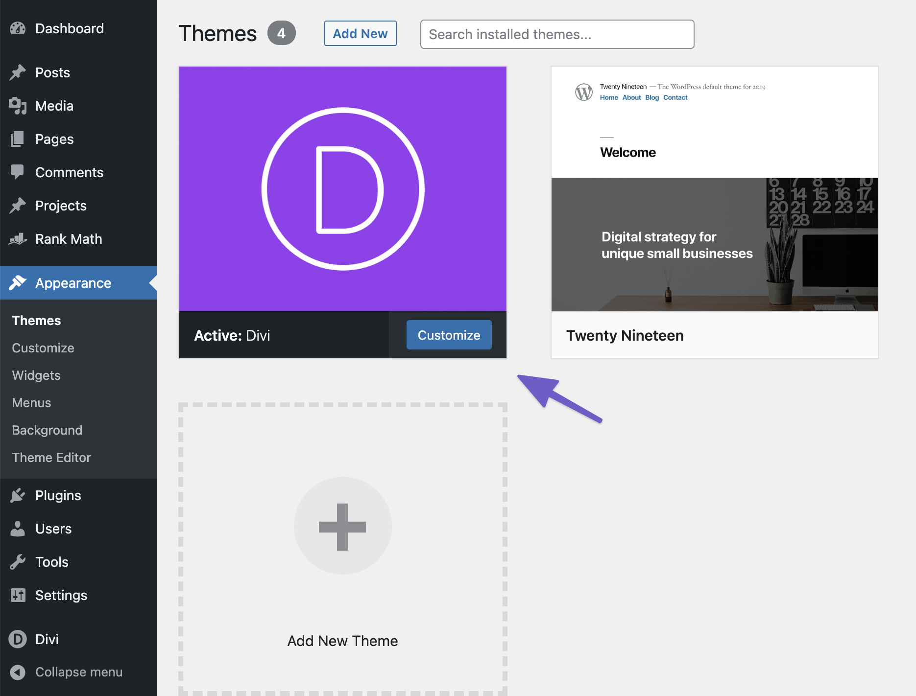Image resolution: width=916 pixels, height=696 pixels.
Task: Click the Twenty Nineteen theme name
Action: tap(625, 335)
